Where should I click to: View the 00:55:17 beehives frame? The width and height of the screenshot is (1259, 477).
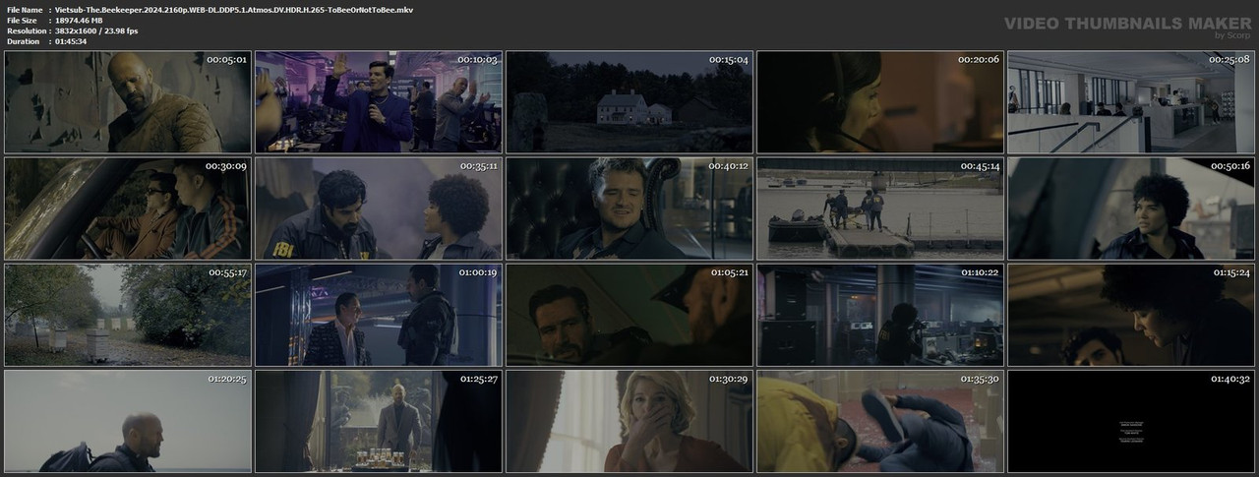pos(128,315)
